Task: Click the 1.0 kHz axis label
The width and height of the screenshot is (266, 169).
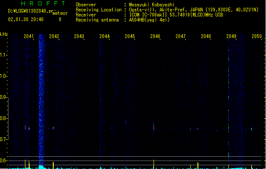Action: point(3,76)
